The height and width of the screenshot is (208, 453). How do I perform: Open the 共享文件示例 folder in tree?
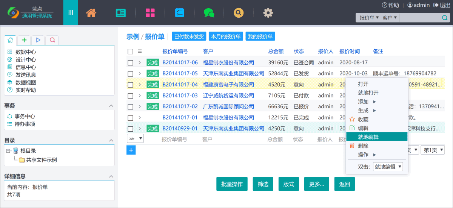[42, 160]
